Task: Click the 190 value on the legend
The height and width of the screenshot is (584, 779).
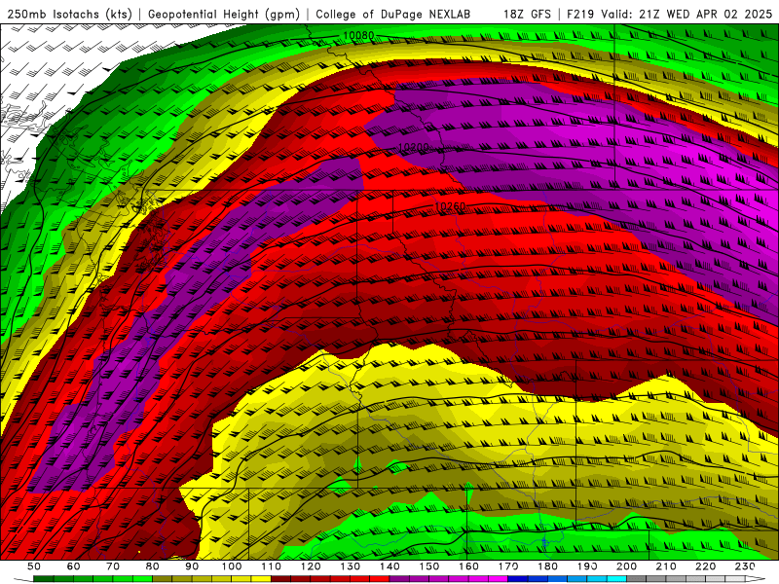Action: (587, 566)
